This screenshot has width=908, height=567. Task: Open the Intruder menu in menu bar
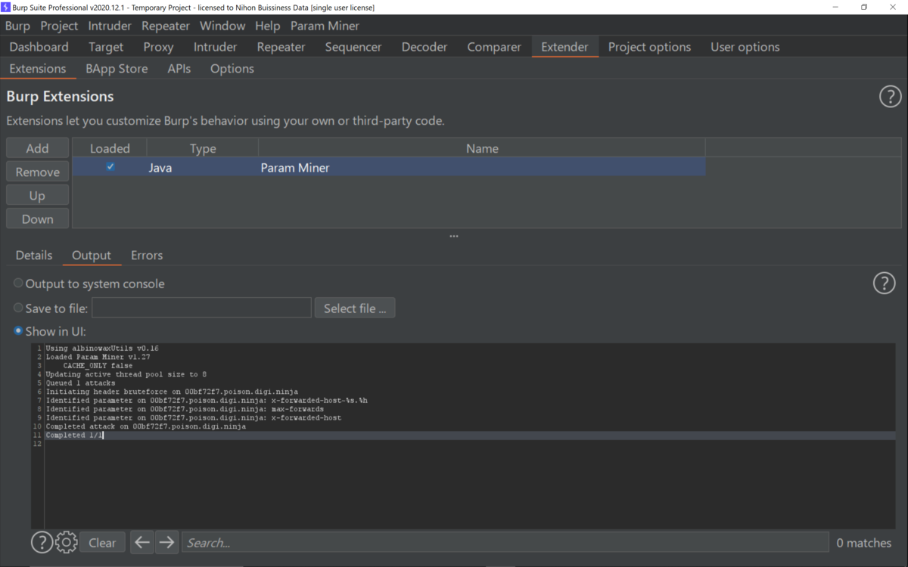coord(110,26)
